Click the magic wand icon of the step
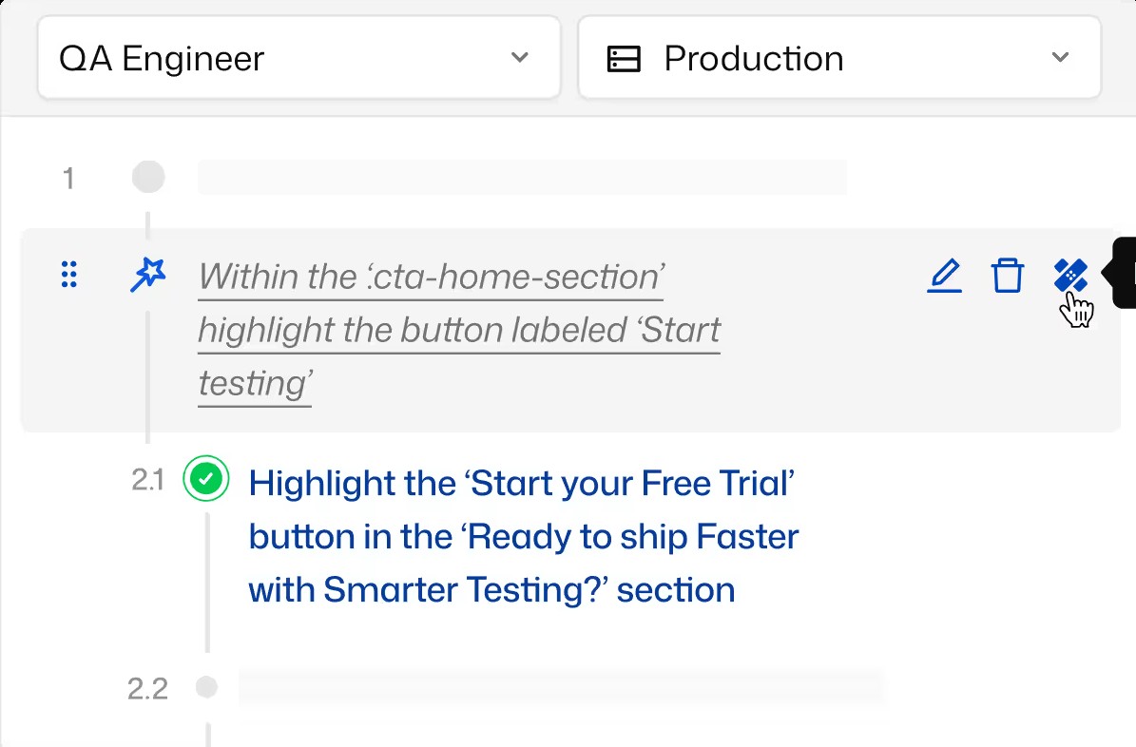 pyautogui.click(x=147, y=275)
